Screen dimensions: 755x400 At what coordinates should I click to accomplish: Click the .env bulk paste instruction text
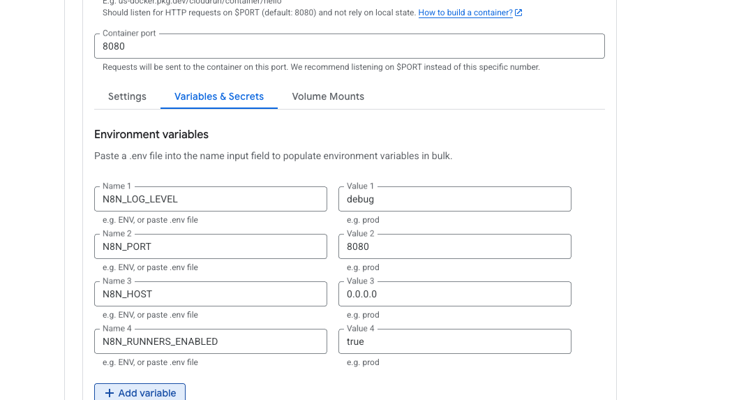[x=273, y=156]
